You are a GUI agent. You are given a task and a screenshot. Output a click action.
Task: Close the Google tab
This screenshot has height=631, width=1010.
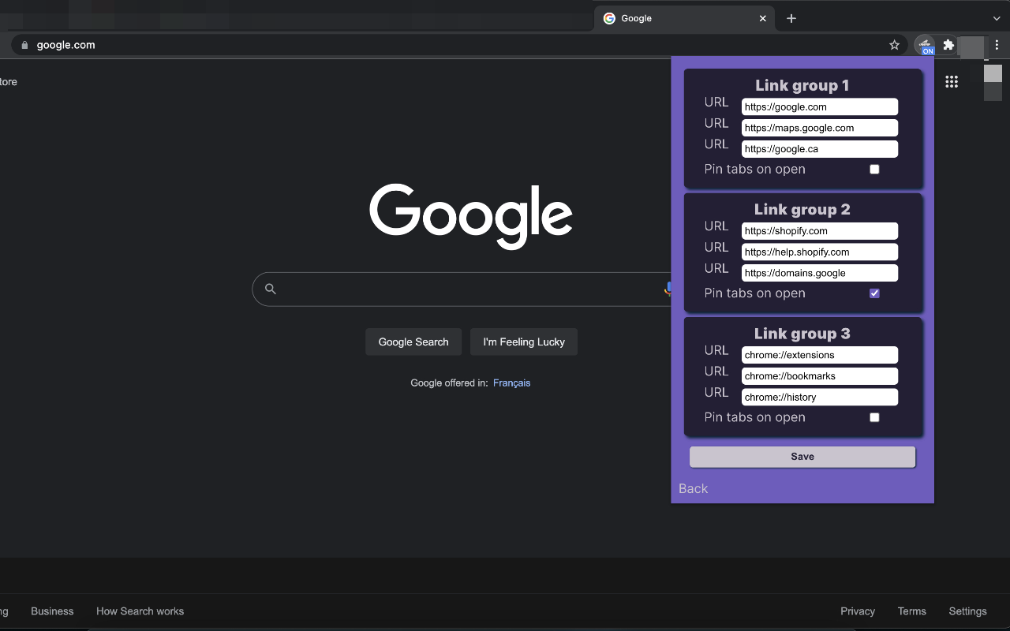[x=762, y=18]
